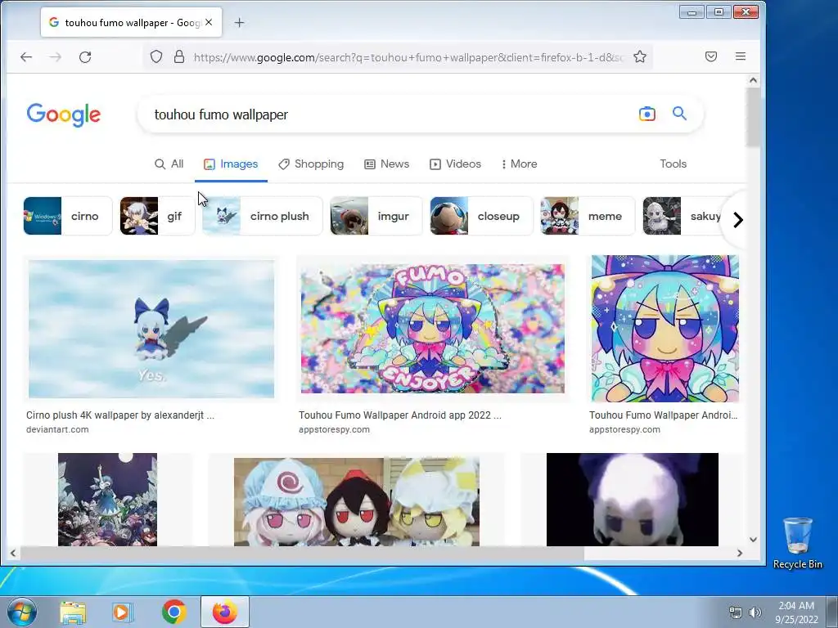Switch to the All results tab
838x628 pixels.
pyautogui.click(x=169, y=164)
